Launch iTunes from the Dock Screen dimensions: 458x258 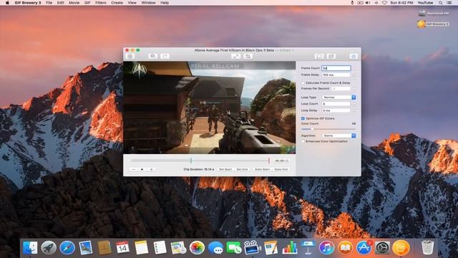[x=326, y=248]
